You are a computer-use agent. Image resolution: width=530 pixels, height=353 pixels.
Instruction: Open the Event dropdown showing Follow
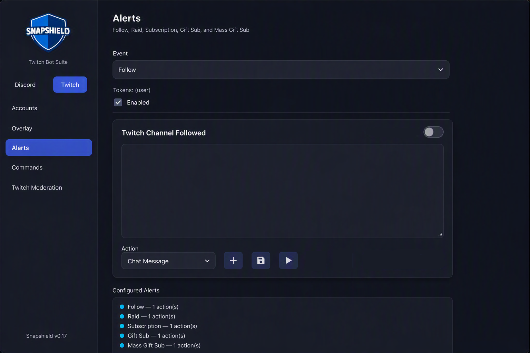(281, 70)
